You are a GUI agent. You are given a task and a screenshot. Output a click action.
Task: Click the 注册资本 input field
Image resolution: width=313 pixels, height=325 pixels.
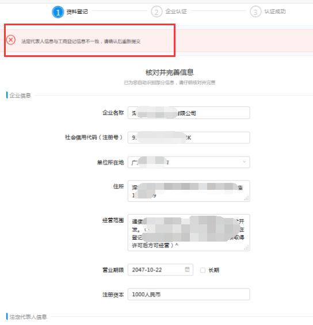[x=189, y=294]
